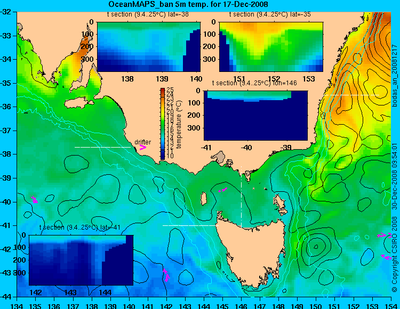Open the lat=-41 temperature section inset

pos(81,260)
